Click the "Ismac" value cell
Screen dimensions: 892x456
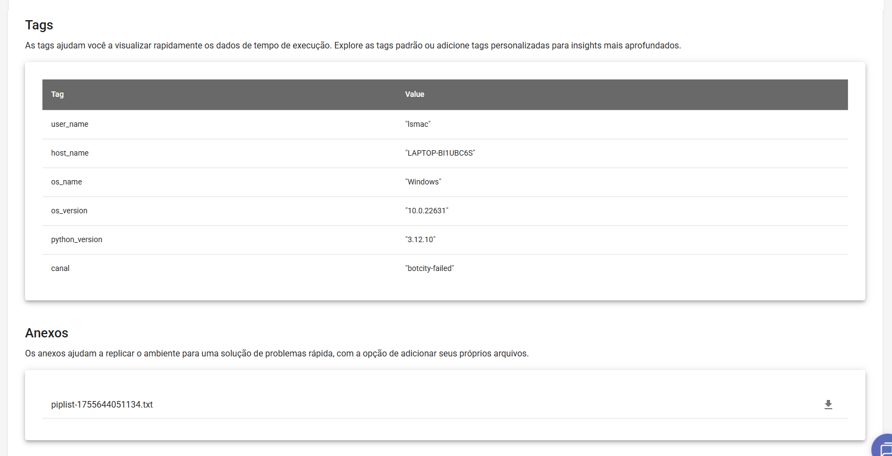click(418, 124)
